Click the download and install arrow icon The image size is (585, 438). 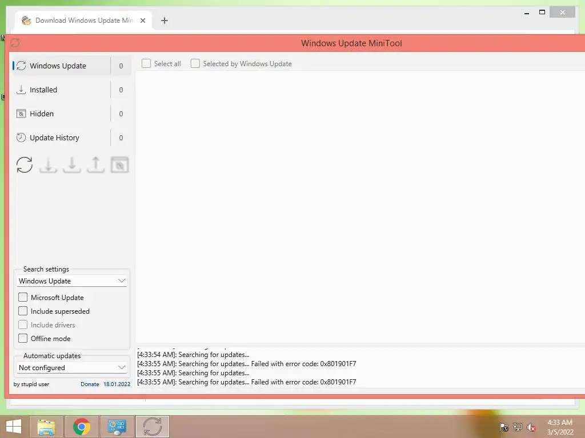click(x=71, y=165)
